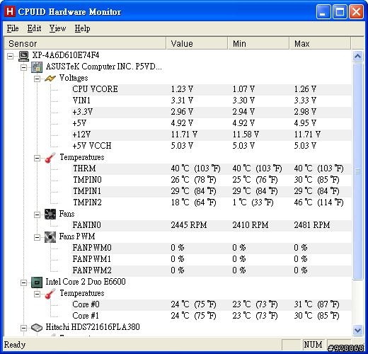Image resolution: width=368 pixels, height=354 pixels.
Task: Click Core #0 max value 31 °C
Action: (x=316, y=304)
